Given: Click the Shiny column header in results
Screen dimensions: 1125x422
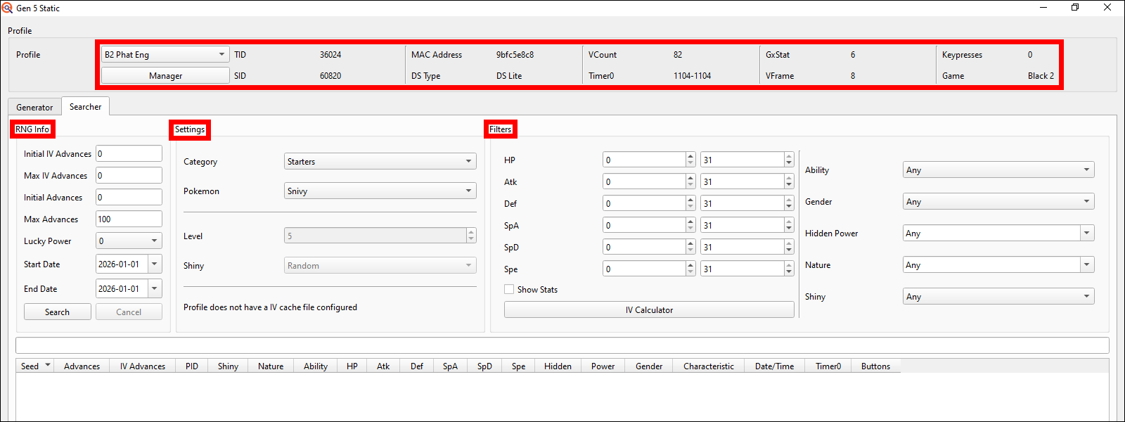Looking at the screenshot, I should [x=228, y=366].
